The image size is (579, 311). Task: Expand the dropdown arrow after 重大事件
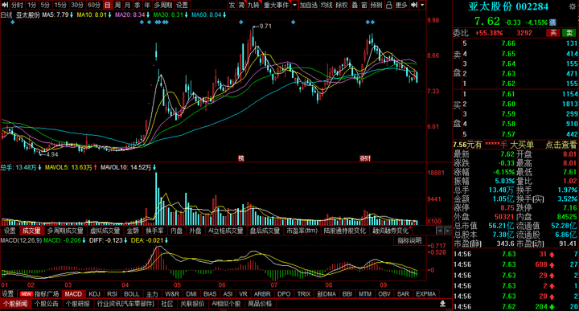[294, 5]
